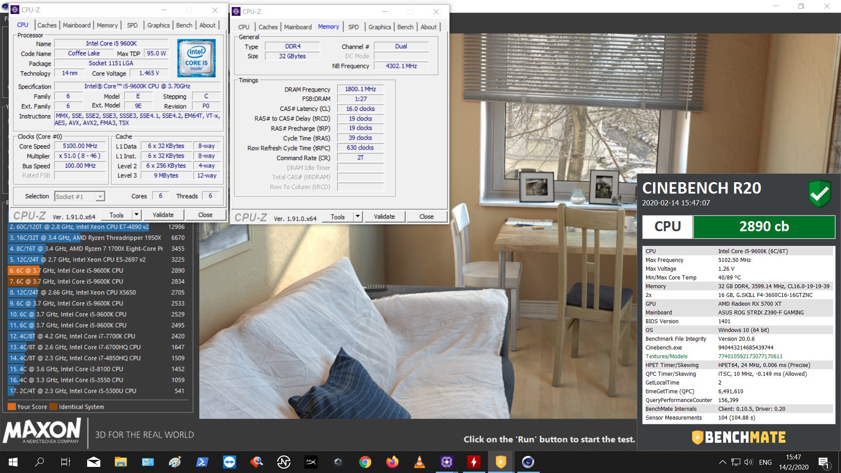
Task: Open network status tray icon
Action: [x=736, y=462]
